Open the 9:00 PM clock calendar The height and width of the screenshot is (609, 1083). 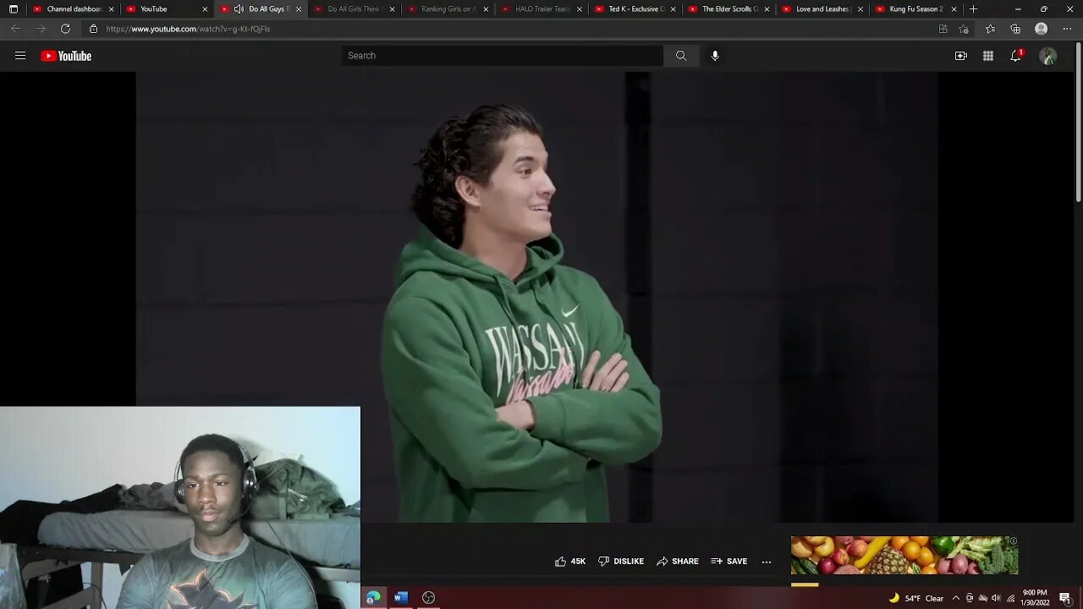coord(1035,597)
